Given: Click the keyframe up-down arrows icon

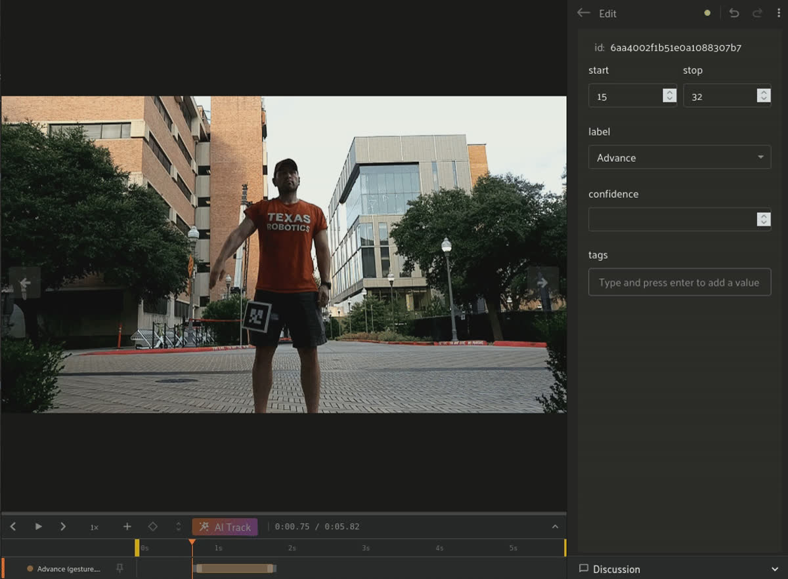Looking at the screenshot, I should pos(178,527).
